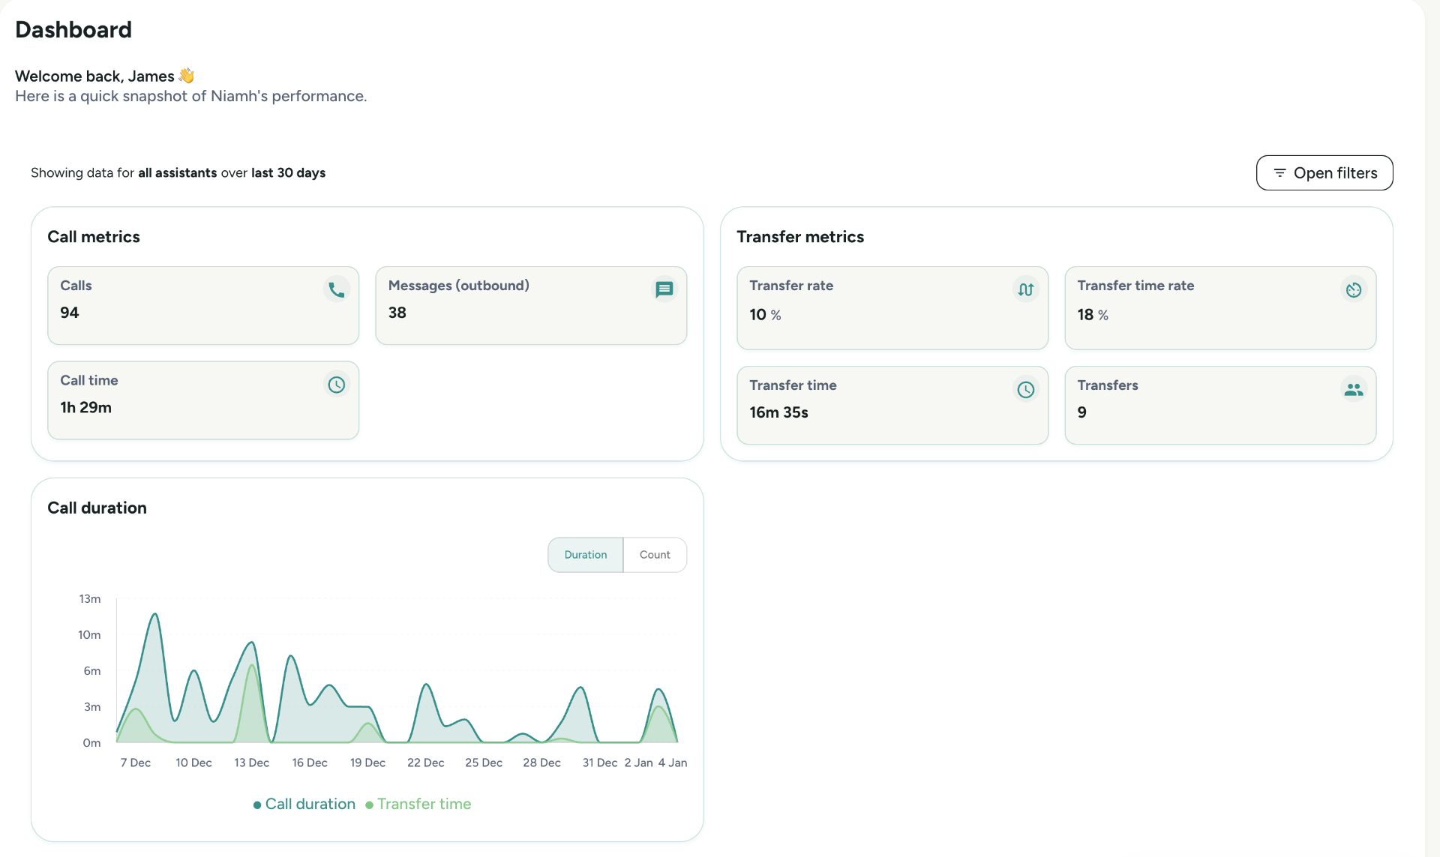
Task: Toggle Transfer time series in legend
Action: pos(424,804)
